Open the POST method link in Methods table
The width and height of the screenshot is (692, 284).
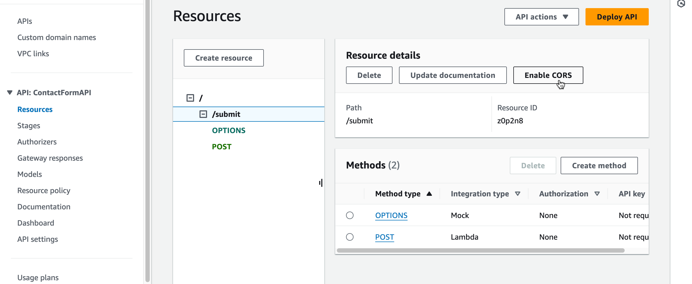click(x=384, y=237)
